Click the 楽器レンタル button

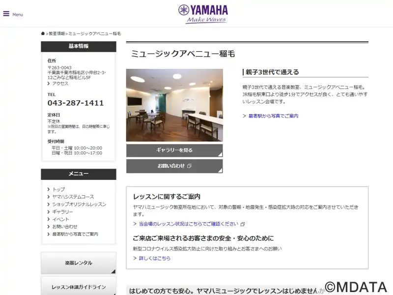pyautogui.click(x=79, y=263)
